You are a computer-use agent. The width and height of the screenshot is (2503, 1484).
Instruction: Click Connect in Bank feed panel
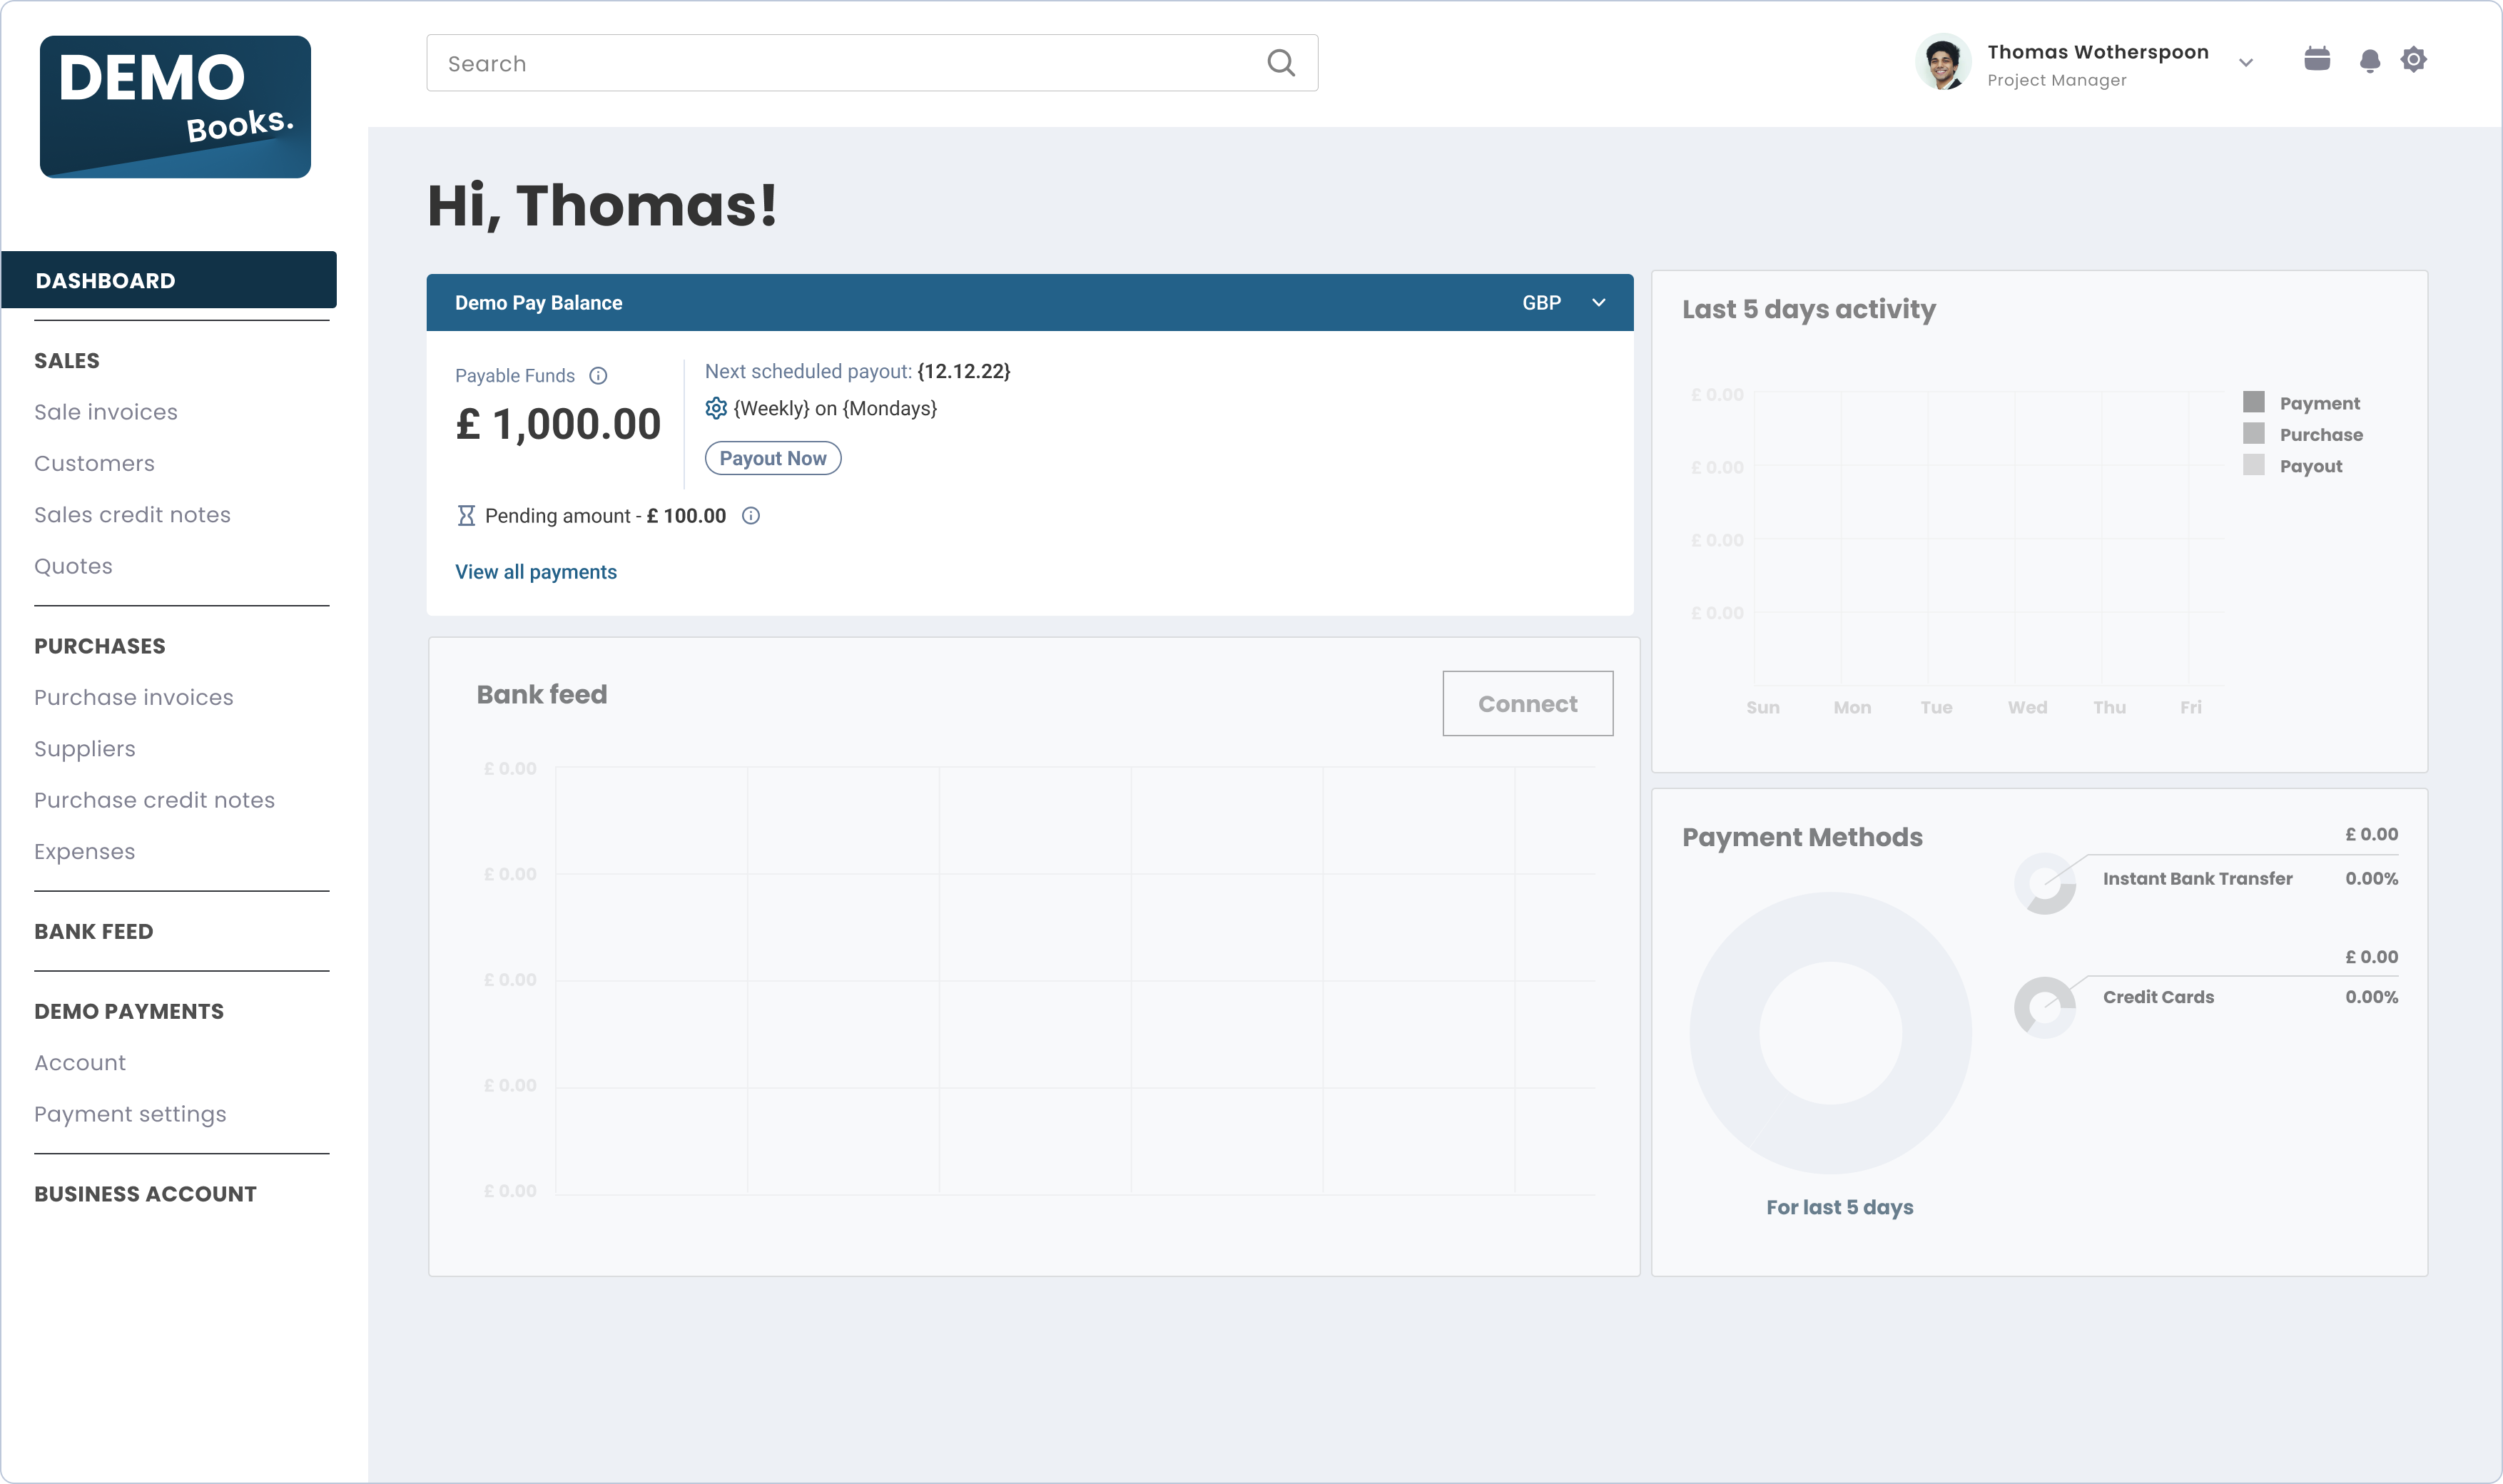(x=1526, y=704)
